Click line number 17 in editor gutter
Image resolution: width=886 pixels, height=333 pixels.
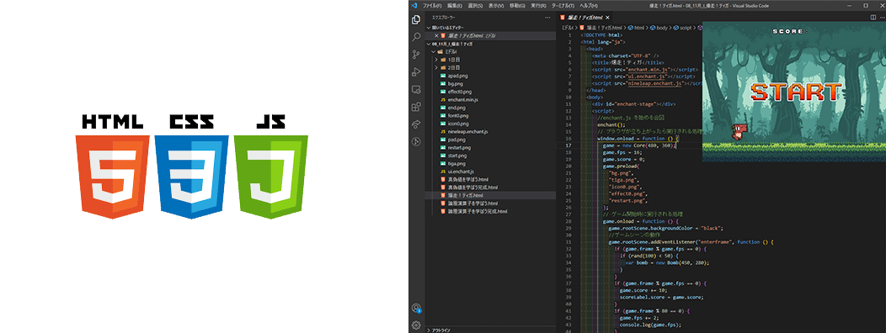click(569, 145)
